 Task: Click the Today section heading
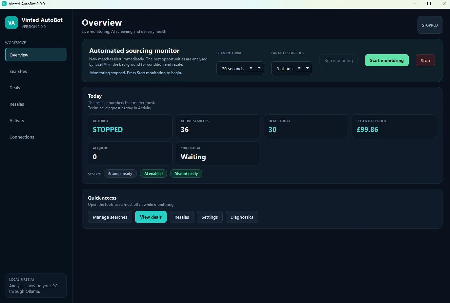(x=95, y=96)
